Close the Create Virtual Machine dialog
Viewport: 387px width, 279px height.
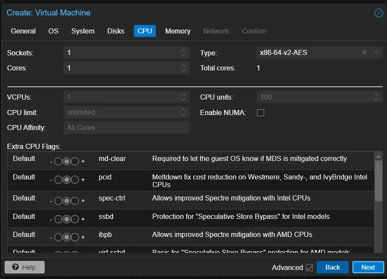pyautogui.click(x=378, y=13)
